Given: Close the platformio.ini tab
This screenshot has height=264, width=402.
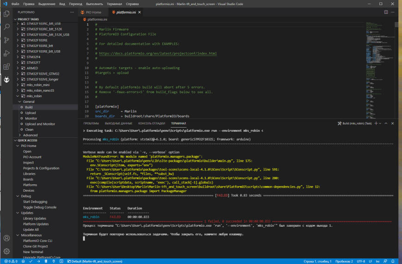Looking at the screenshot, I should pyautogui.click(x=140, y=12).
